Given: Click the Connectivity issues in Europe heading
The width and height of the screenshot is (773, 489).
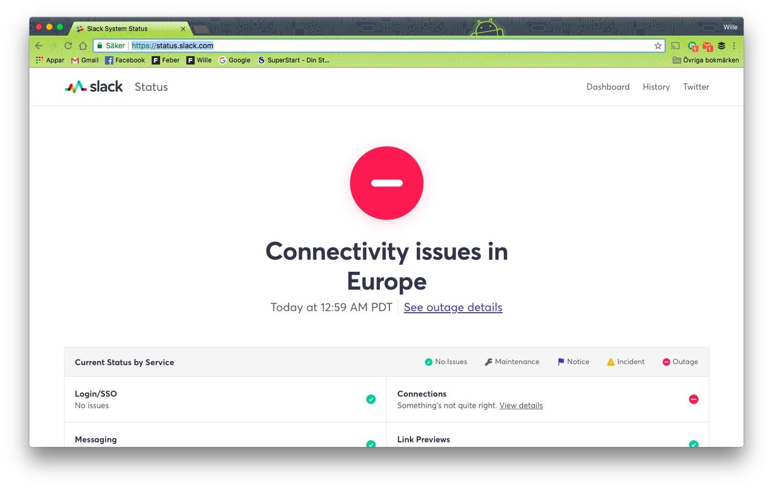Looking at the screenshot, I should point(386,266).
